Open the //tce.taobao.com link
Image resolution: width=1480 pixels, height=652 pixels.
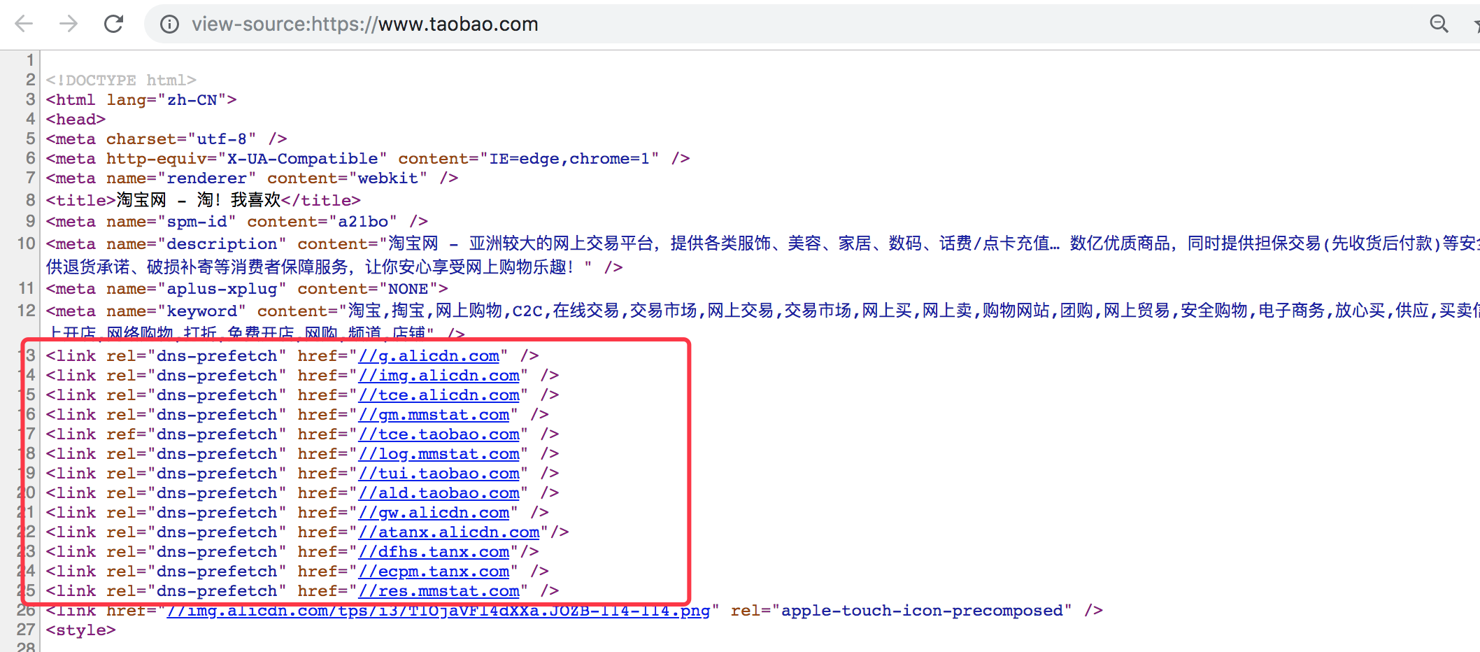[x=439, y=434]
